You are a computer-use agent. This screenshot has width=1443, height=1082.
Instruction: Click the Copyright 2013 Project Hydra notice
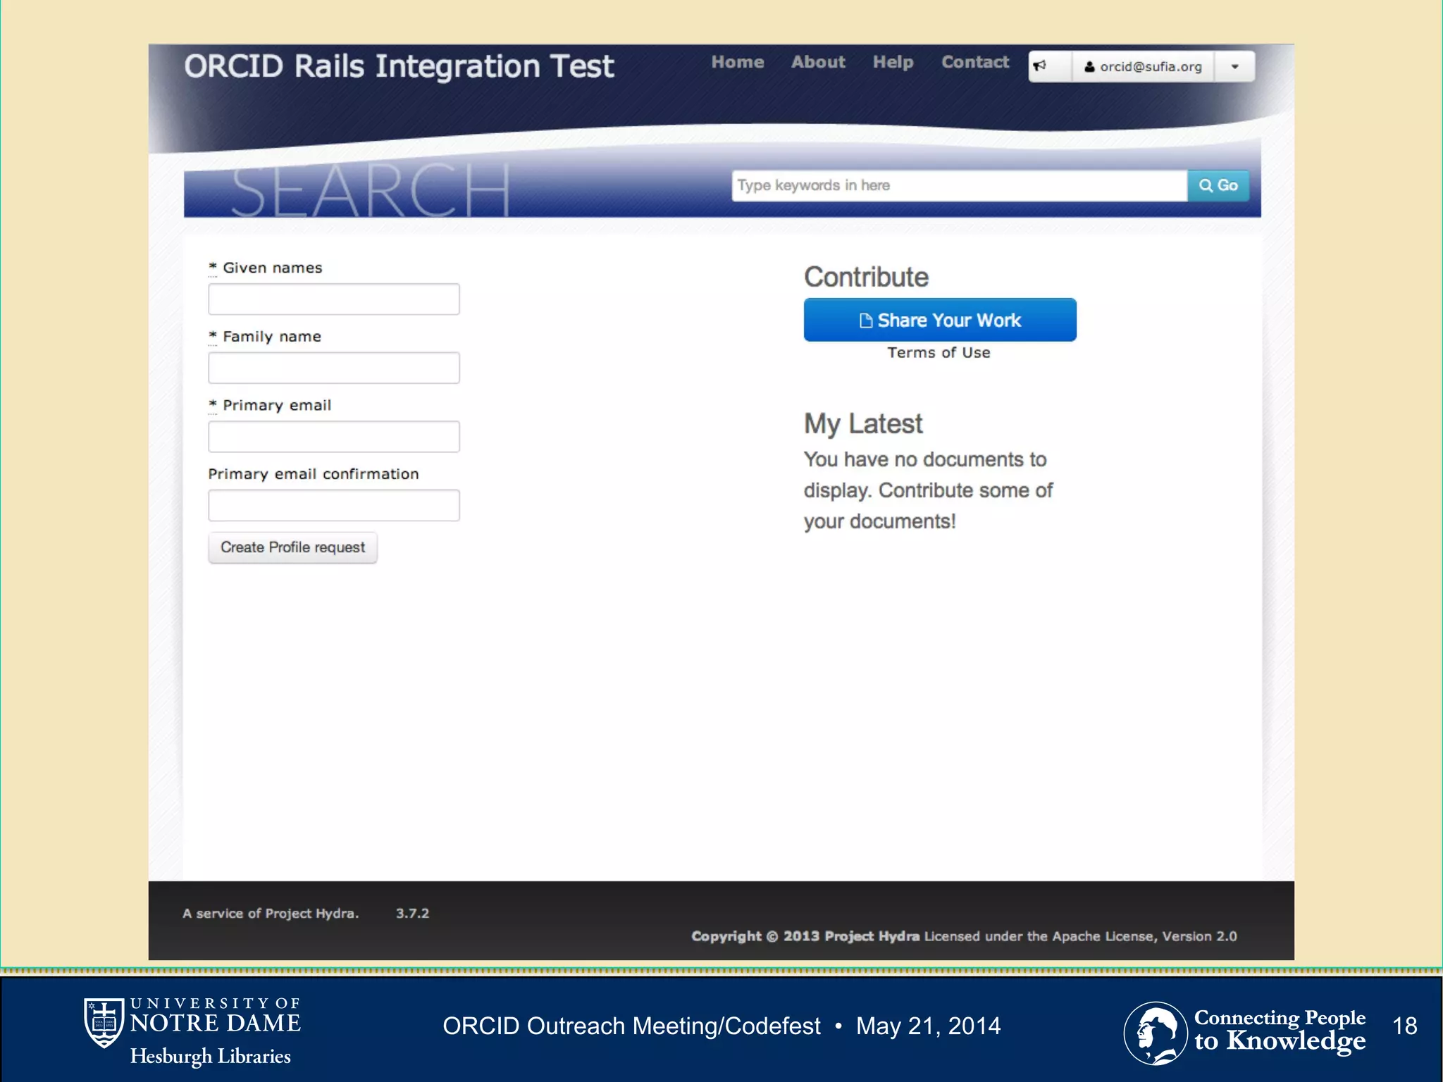[x=964, y=936]
